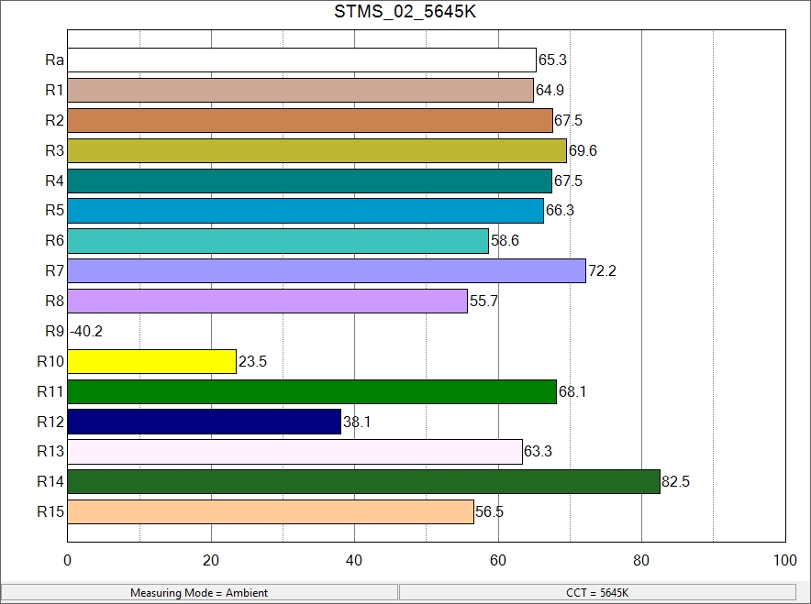Click the Measuring Mode = Ambient status field
Viewport: 811px width, 604px height.
pos(199,593)
